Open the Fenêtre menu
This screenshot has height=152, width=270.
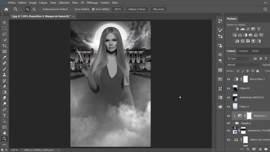[105, 3]
